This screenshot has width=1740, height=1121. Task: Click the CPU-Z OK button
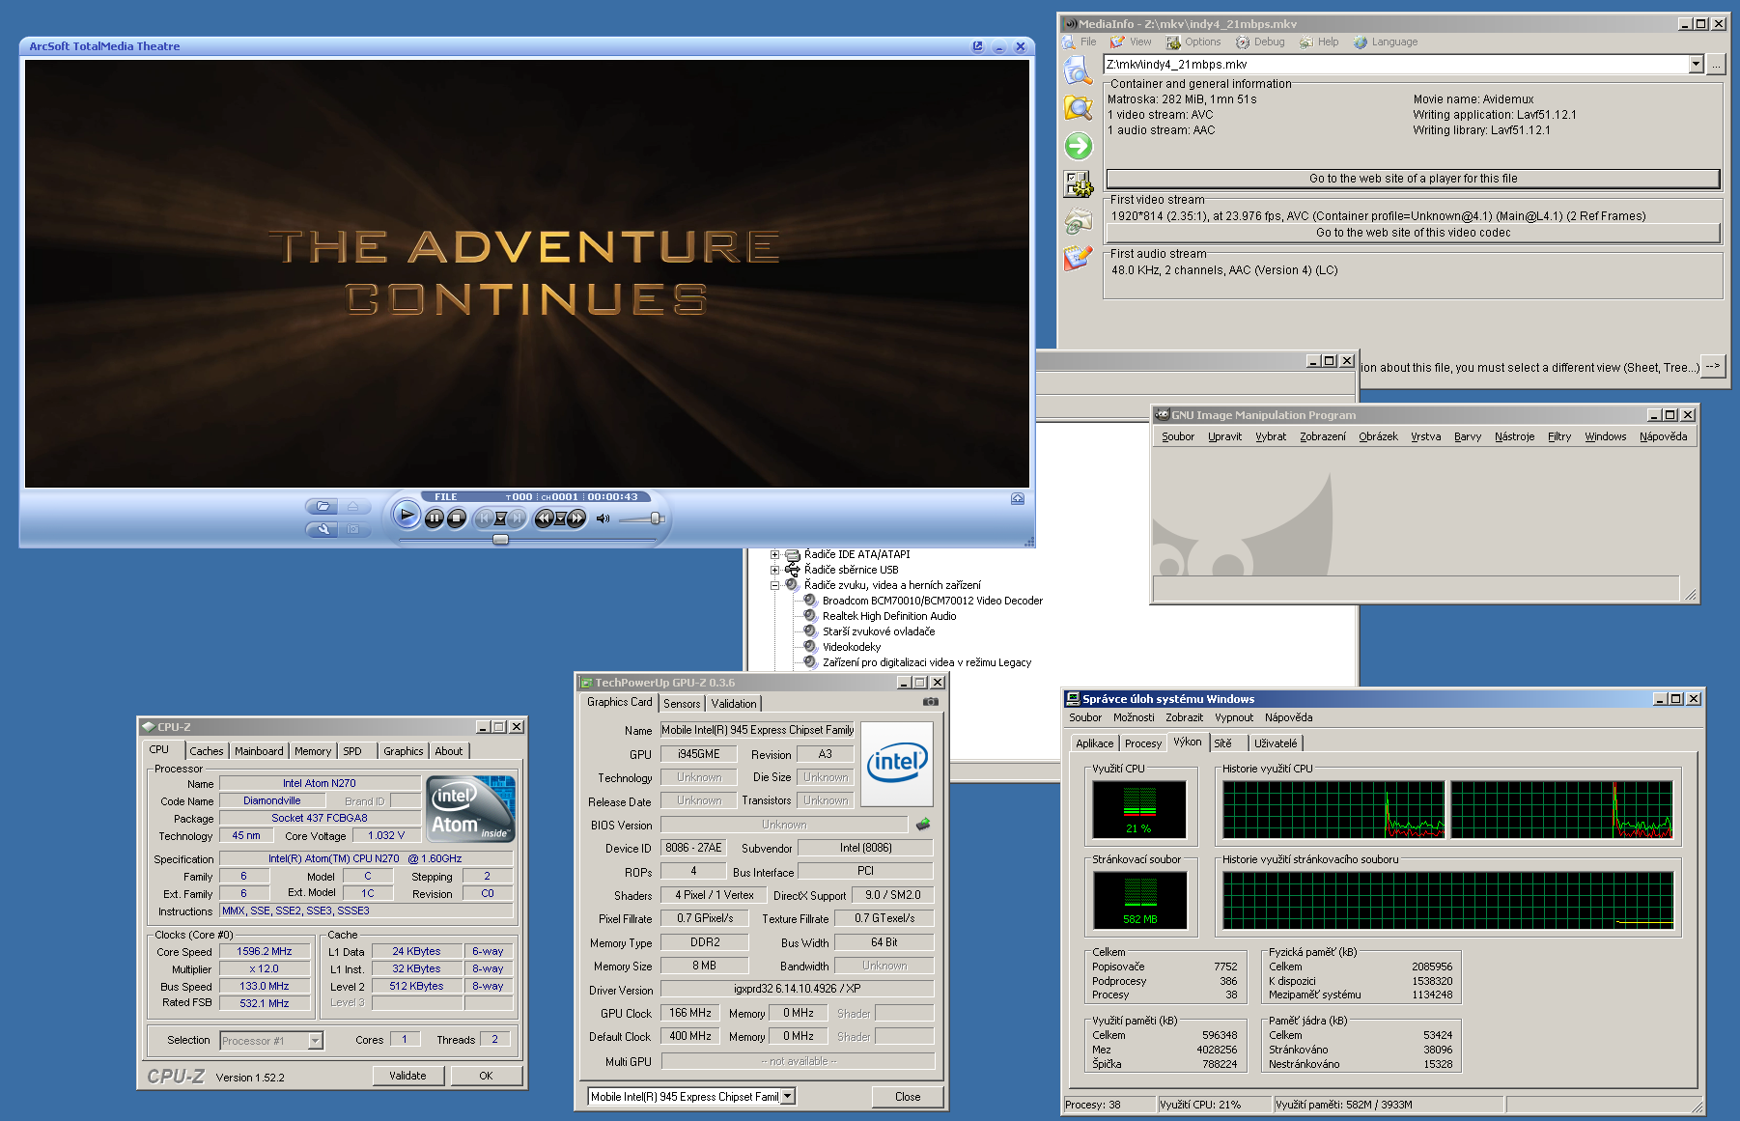(x=486, y=1076)
